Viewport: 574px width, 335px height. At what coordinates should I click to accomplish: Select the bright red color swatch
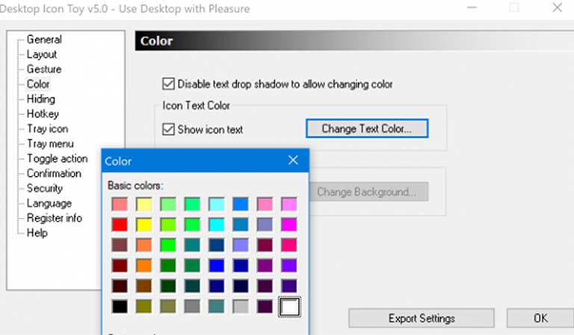click(118, 224)
